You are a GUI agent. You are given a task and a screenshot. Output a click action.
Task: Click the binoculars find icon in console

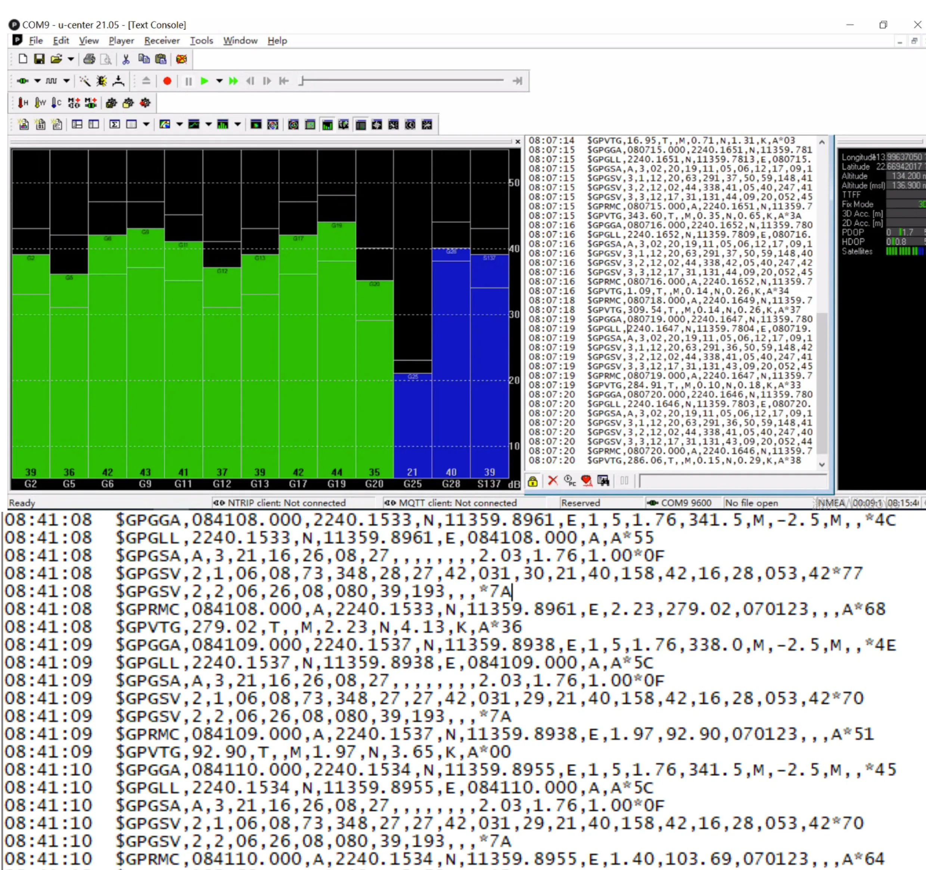(x=603, y=481)
